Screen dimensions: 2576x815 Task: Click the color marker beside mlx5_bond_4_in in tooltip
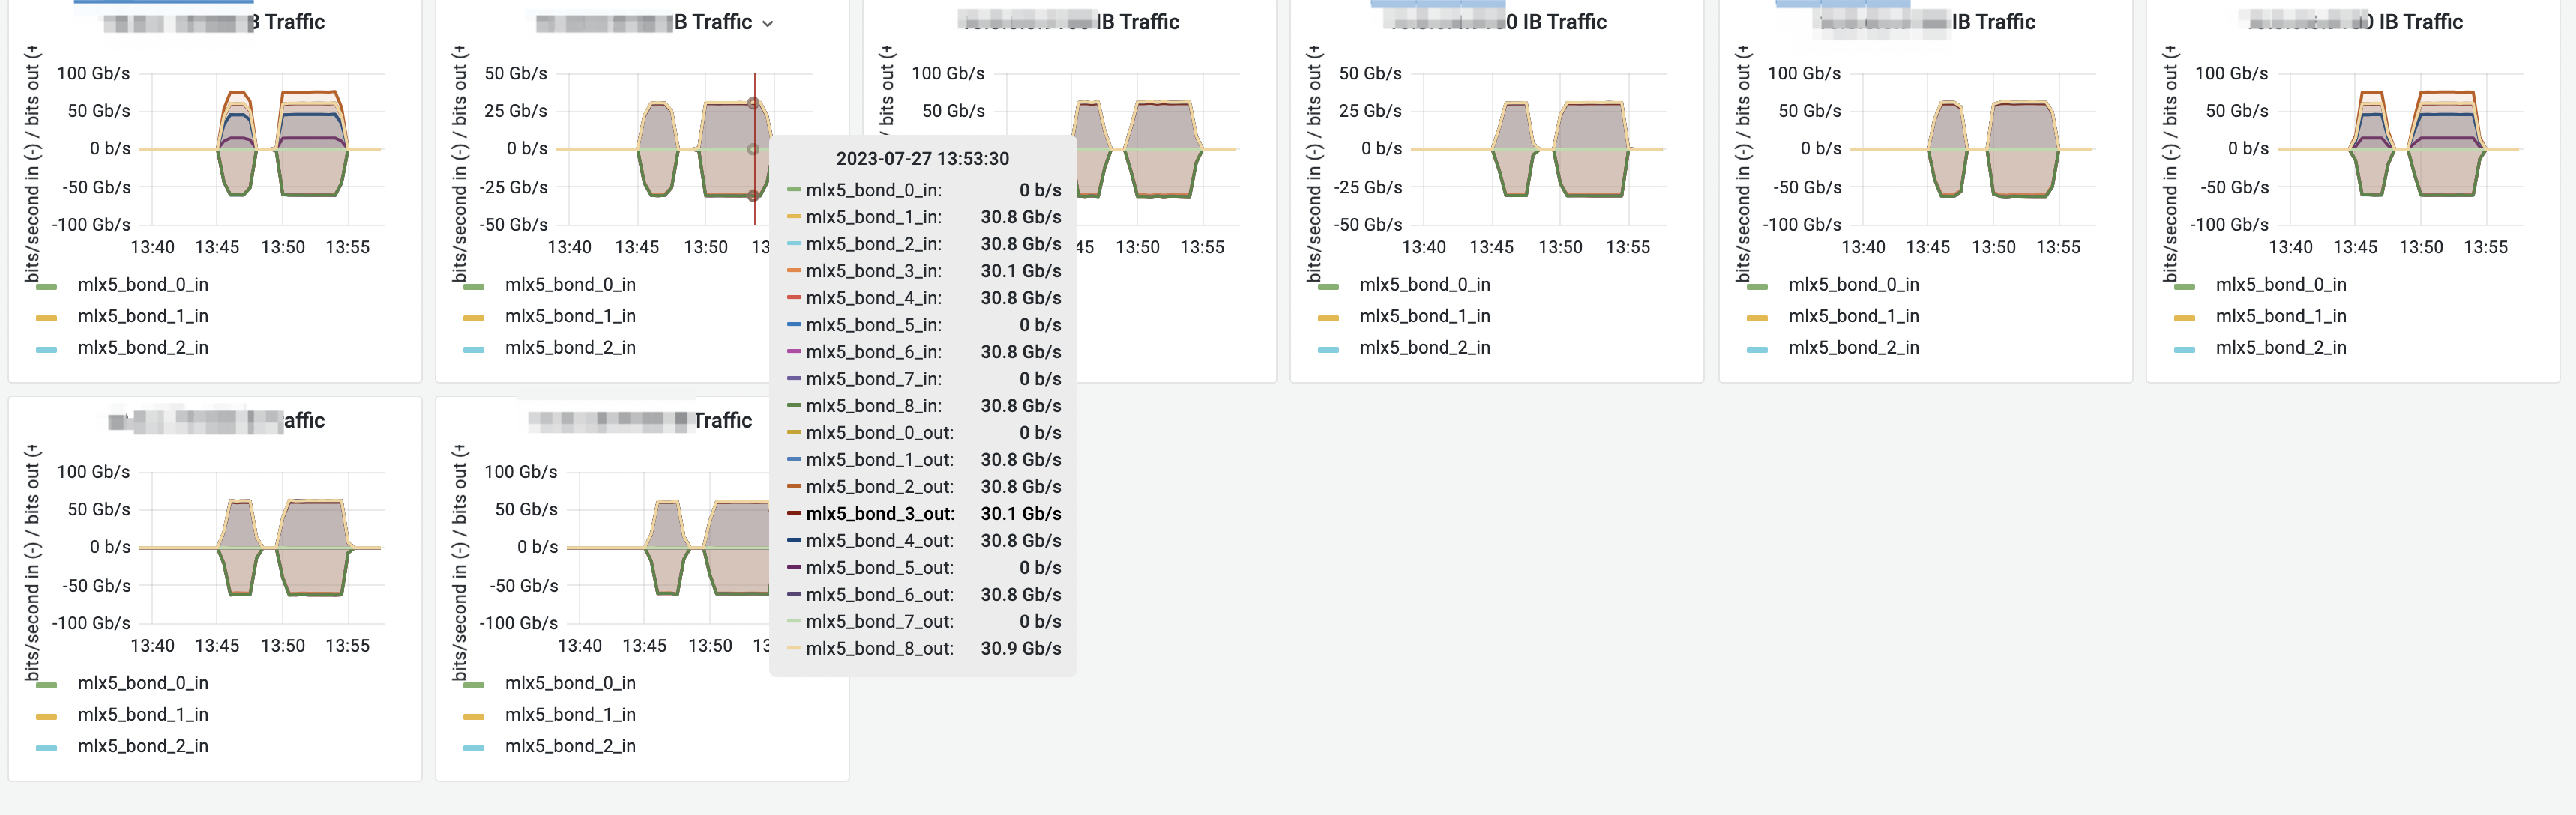coord(795,297)
